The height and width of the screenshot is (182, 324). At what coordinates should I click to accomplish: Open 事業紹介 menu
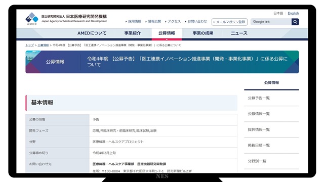[x=133, y=33]
